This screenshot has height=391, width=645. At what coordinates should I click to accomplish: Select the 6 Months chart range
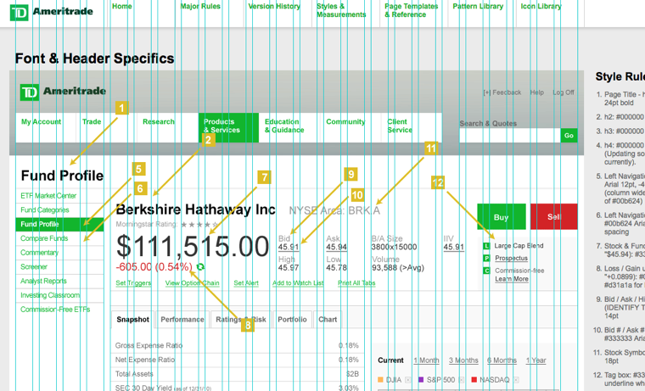pyautogui.click(x=502, y=360)
